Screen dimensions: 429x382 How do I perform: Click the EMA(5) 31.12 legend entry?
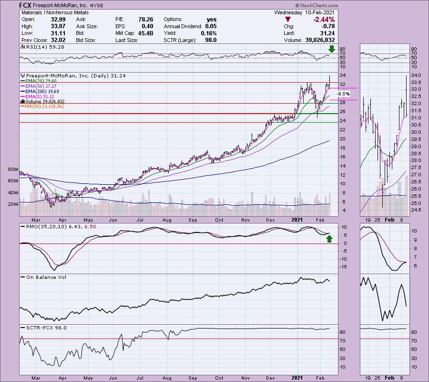click(40, 96)
